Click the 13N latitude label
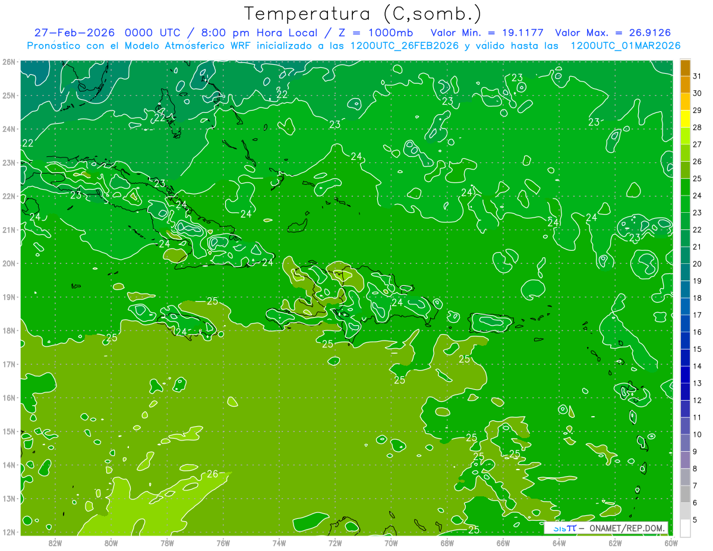This screenshot has width=713, height=551. 9,498
